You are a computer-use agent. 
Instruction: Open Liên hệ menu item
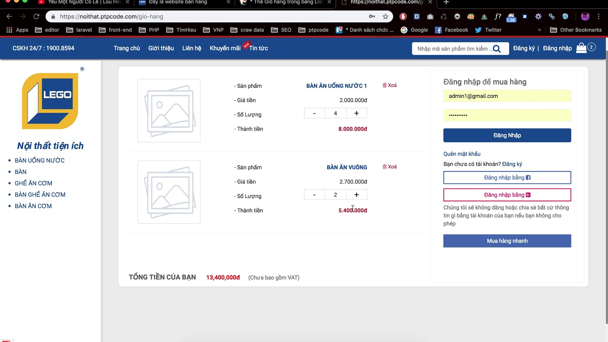pos(192,48)
